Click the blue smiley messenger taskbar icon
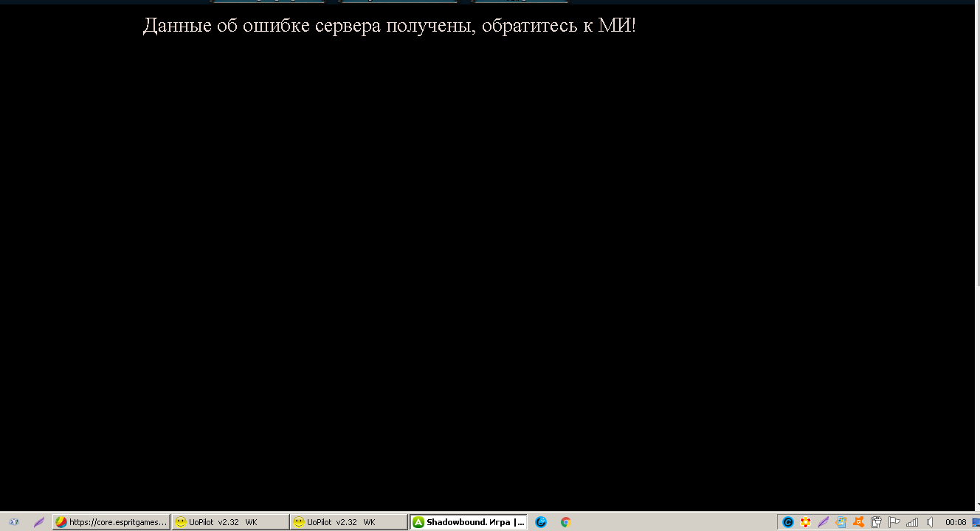This screenshot has width=980, height=531. (541, 522)
